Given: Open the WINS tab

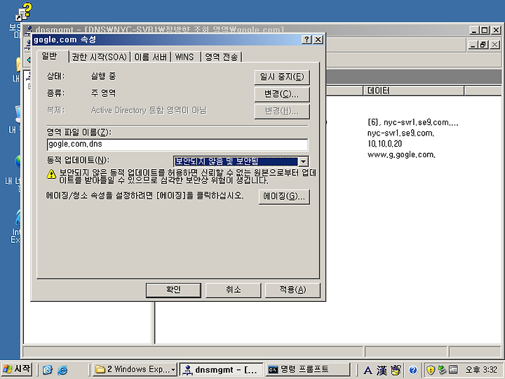Looking at the screenshot, I should [x=184, y=57].
